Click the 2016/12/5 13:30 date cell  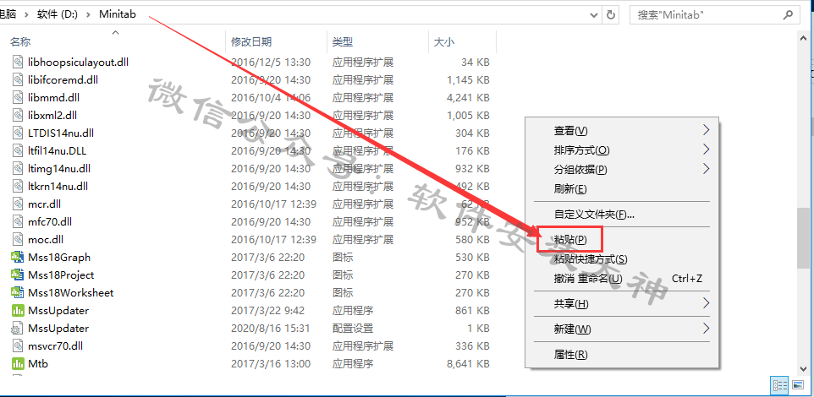pos(271,63)
